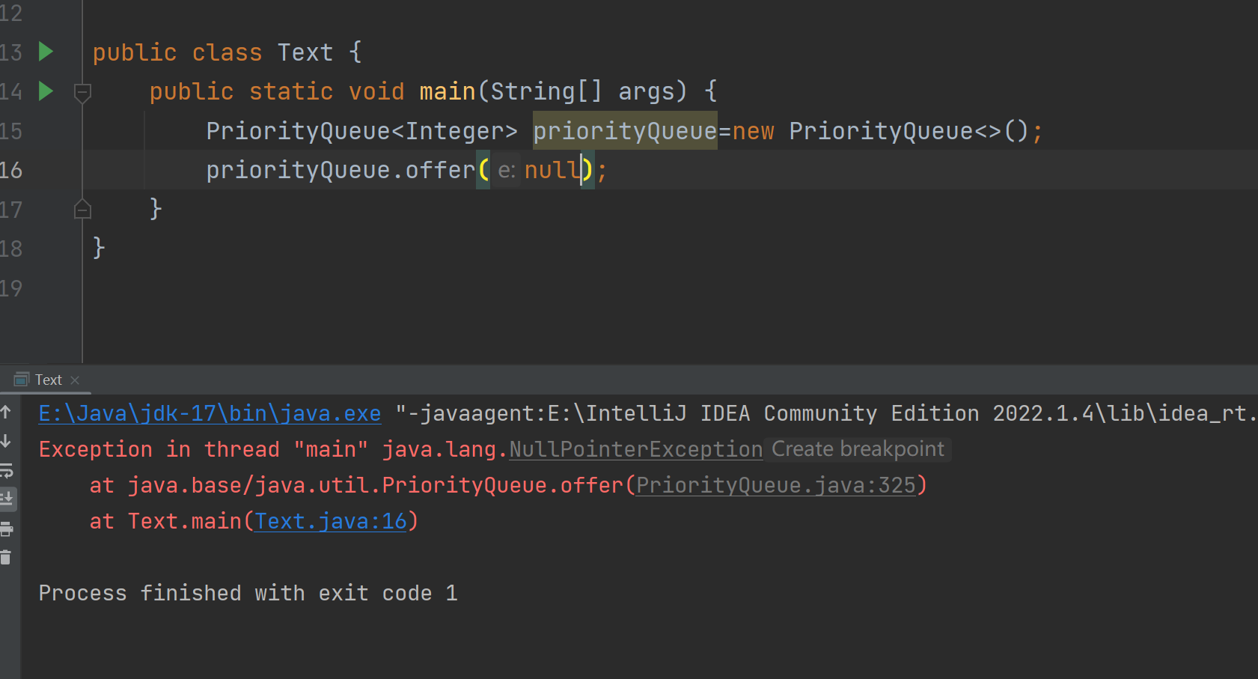Click the class name Text in declaration

[305, 52]
